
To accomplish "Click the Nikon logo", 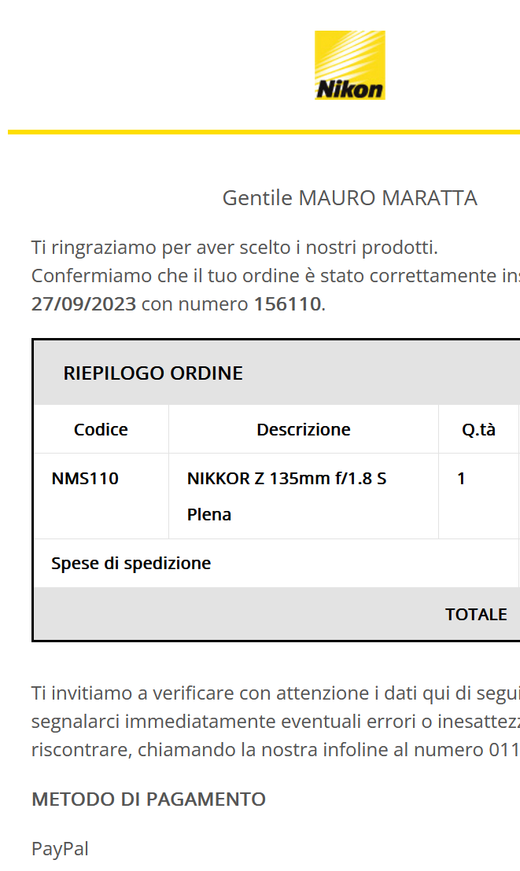I will tap(350, 65).
